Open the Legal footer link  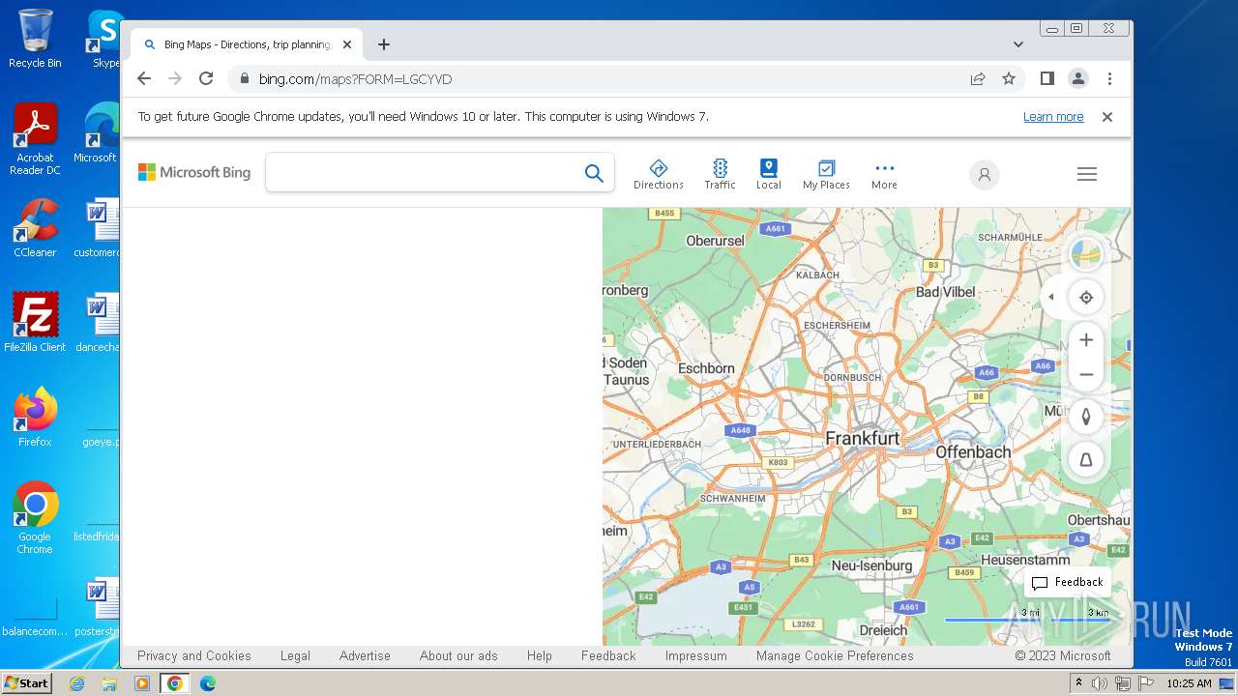(x=295, y=655)
